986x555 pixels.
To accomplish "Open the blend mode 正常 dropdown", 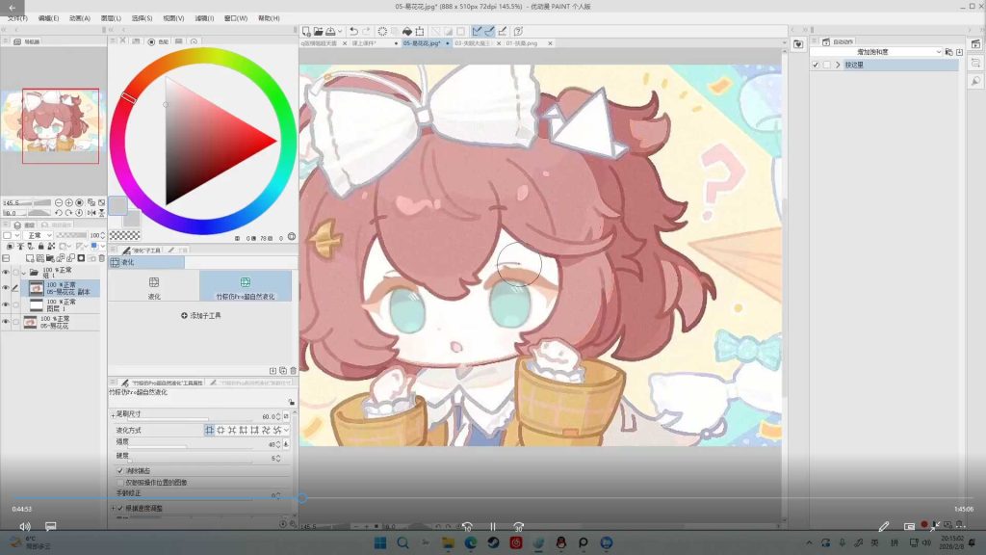I will click(x=38, y=235).
